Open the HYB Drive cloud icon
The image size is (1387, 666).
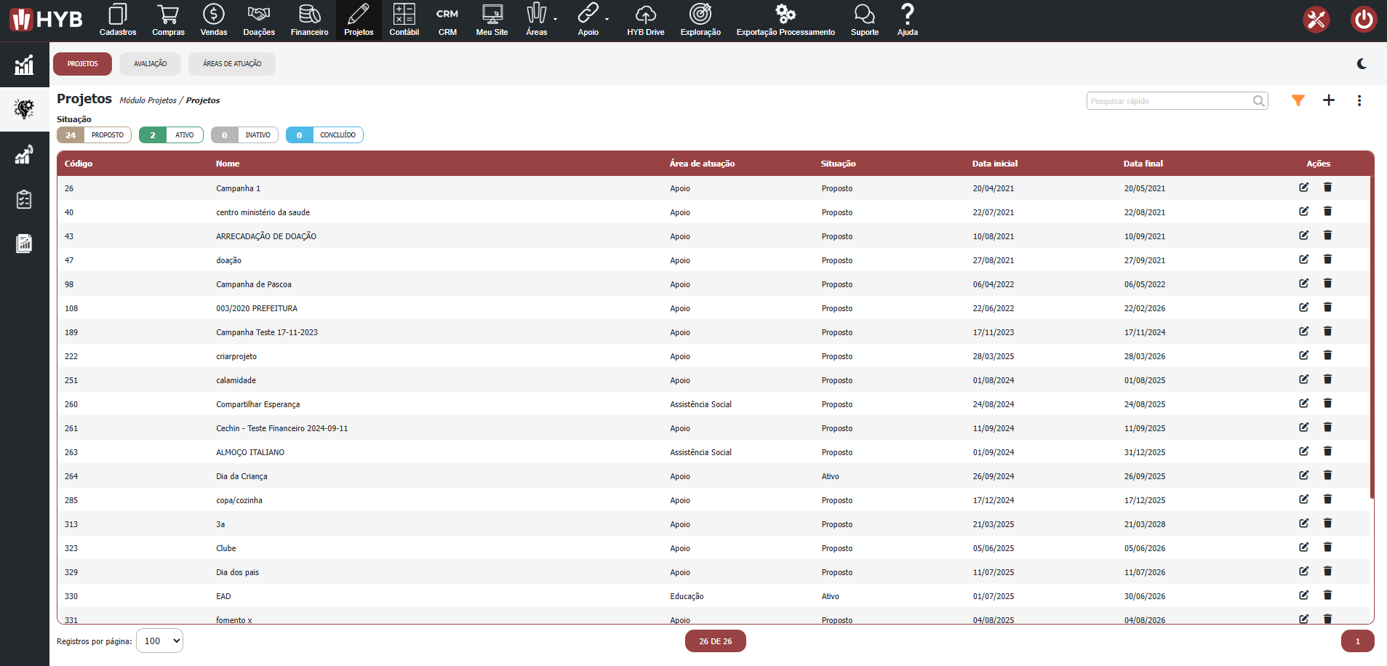pyautogui.click(x=645, y=20)
